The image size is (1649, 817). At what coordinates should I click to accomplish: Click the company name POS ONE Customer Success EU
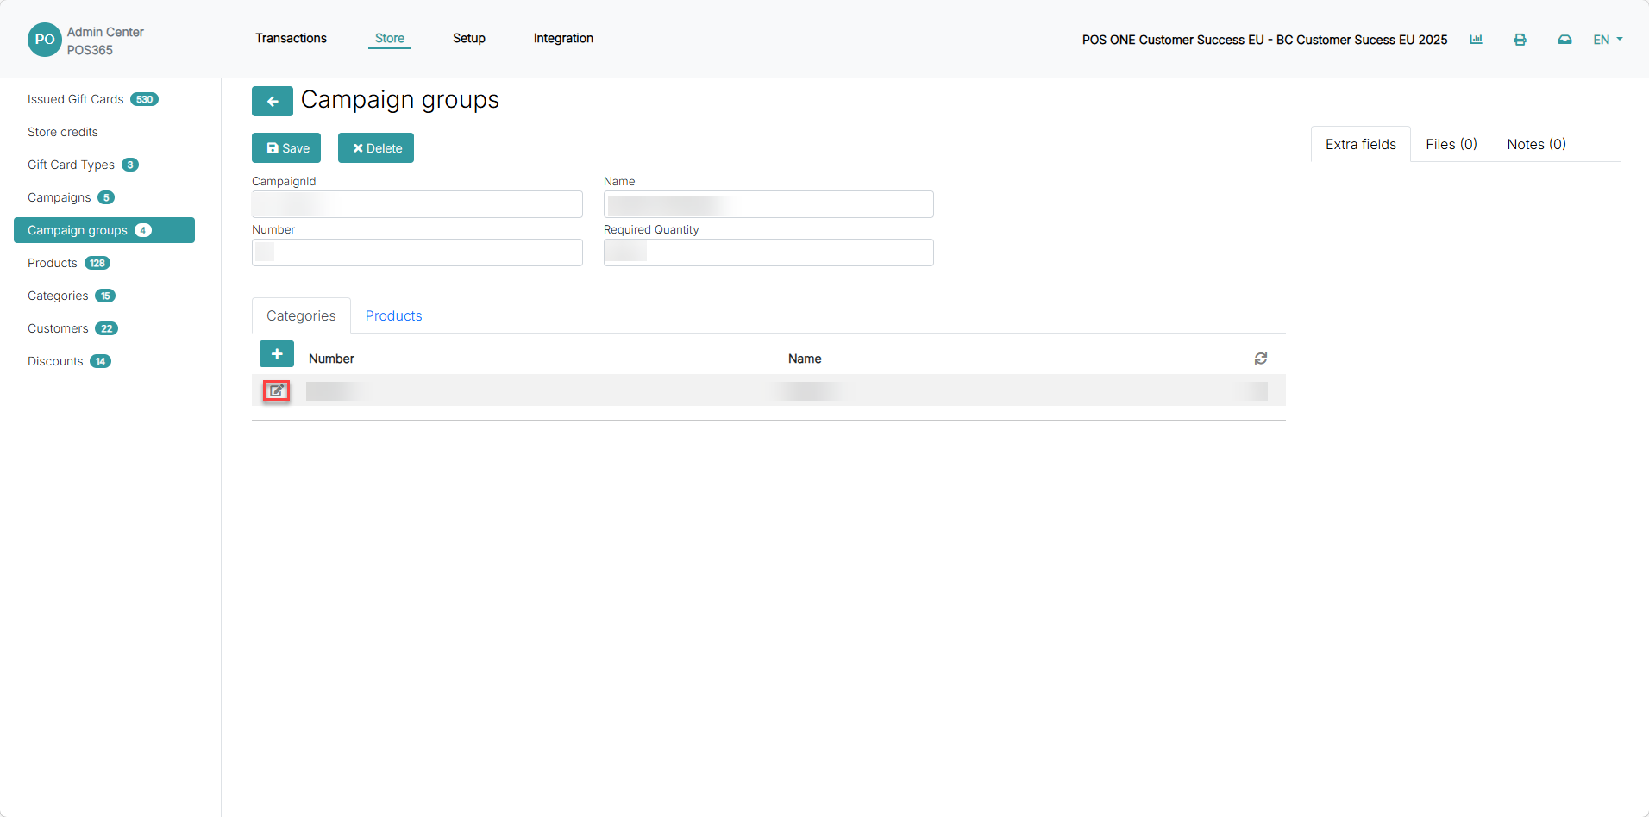pyautogui.click(x=1264, y=40)
